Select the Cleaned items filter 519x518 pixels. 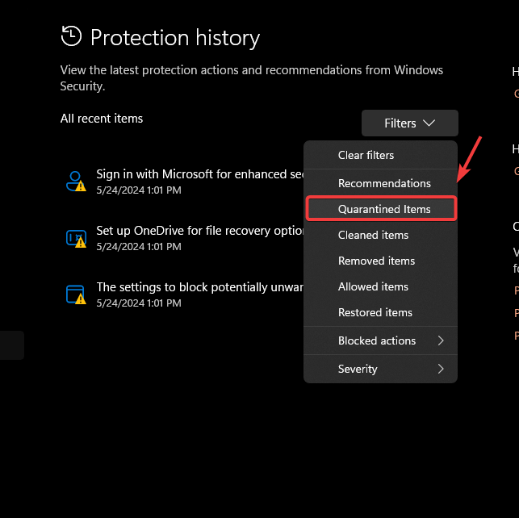(373, 235)
